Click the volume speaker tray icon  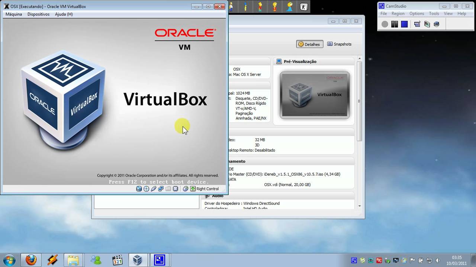pyautogui.click(x=437, y=260)
